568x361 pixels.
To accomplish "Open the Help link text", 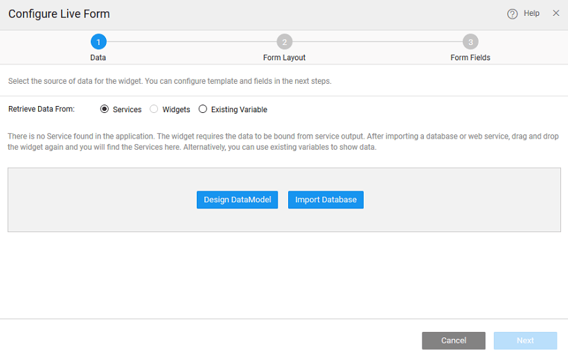I will click(531, 13).
